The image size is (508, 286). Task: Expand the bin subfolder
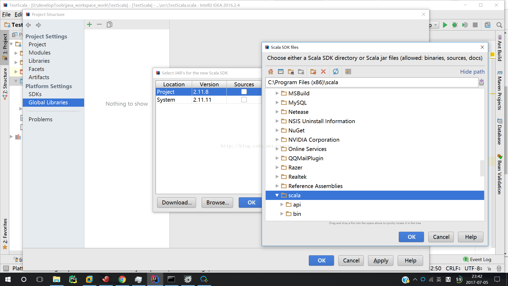pyautogui.click(x=282, y=214)
